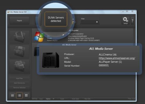145x104 pixels.
Task: Clear the filter with the X icon
Action: click(x=97, y=22)
